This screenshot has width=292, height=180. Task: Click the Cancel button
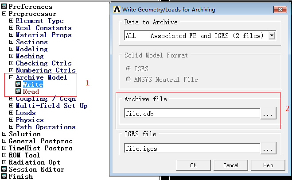tap(231, 165)
